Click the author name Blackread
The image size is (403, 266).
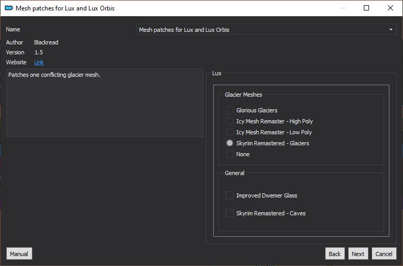[x=47, y=42]
